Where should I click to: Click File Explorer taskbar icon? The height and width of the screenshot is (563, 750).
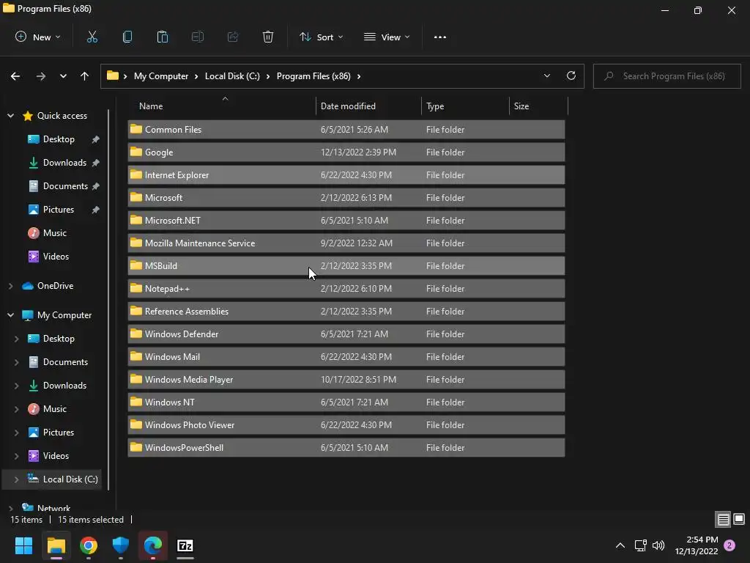coord(56,545)
